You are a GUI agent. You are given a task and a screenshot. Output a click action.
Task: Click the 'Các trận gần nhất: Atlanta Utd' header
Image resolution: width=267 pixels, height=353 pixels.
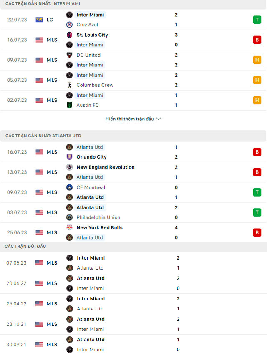pos(133,136)
